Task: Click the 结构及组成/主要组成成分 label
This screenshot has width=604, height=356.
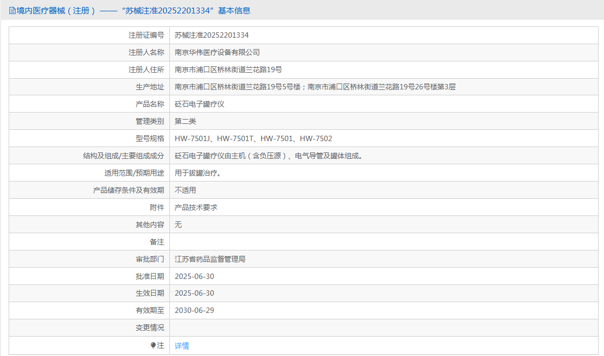Action: [123, 156]
